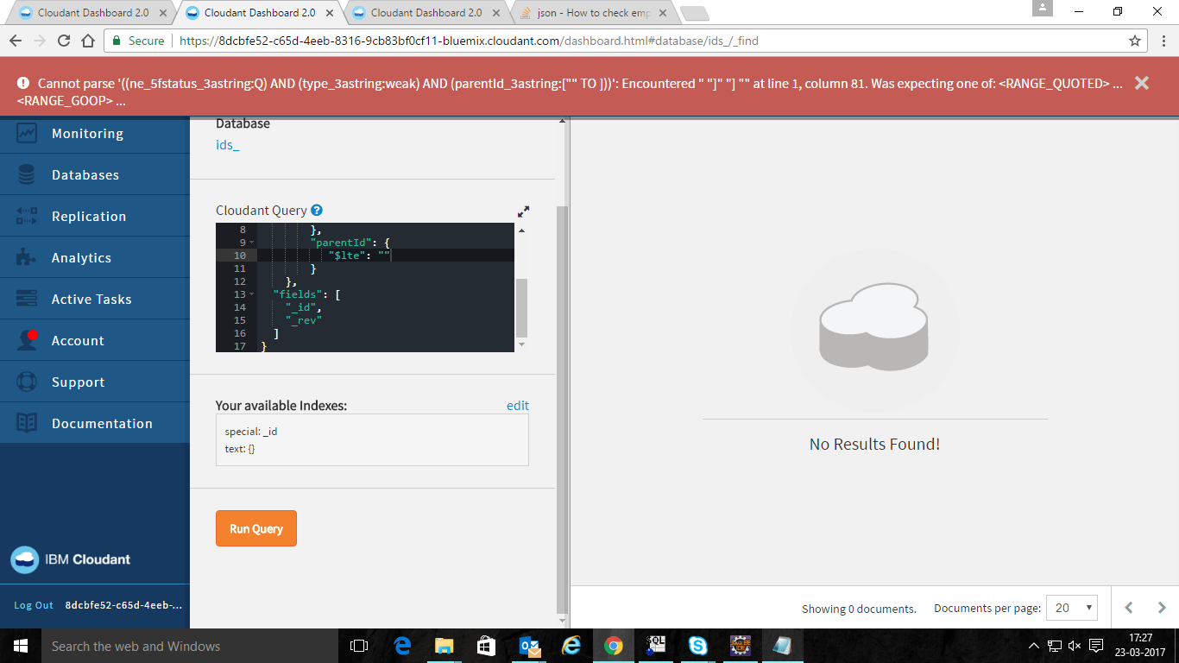This screenshot has height=663, width=1179.
Task: Click the Analytics puzzle icon
Action: pos(27,258)
